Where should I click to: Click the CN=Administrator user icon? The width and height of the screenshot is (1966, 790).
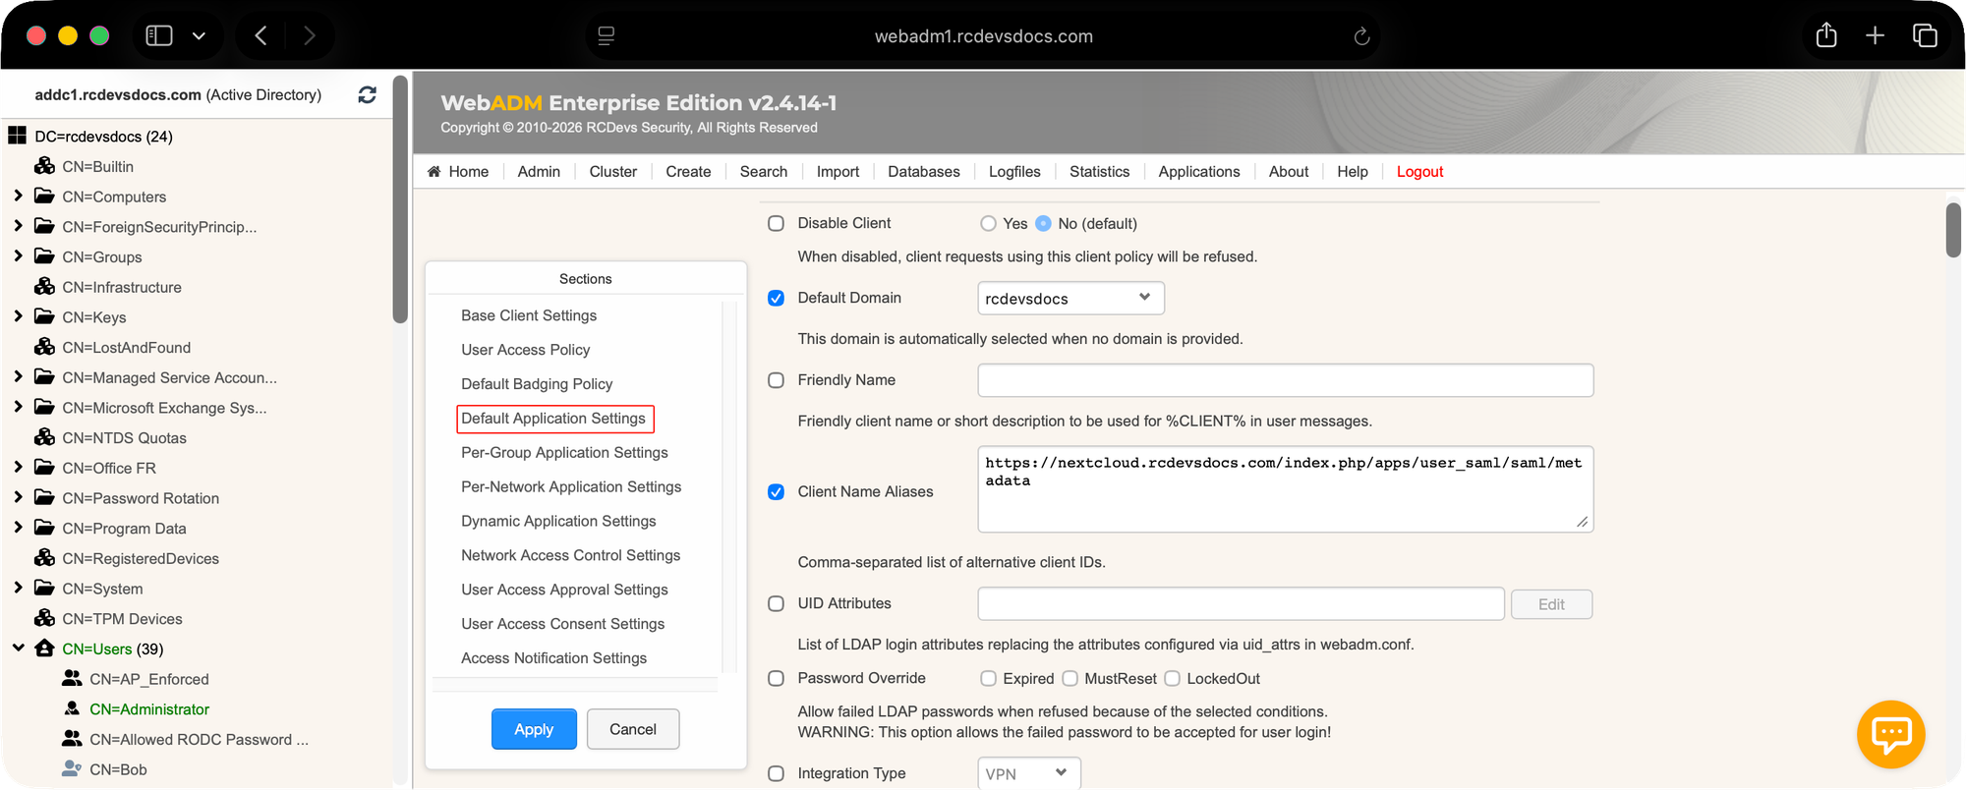click(x=72, y=708)
